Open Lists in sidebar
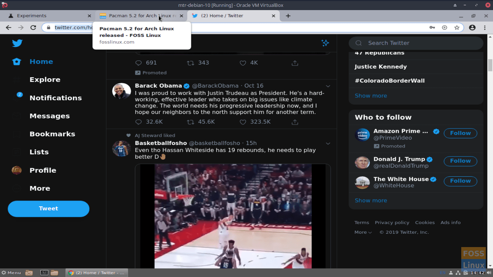 coord(39,152)
